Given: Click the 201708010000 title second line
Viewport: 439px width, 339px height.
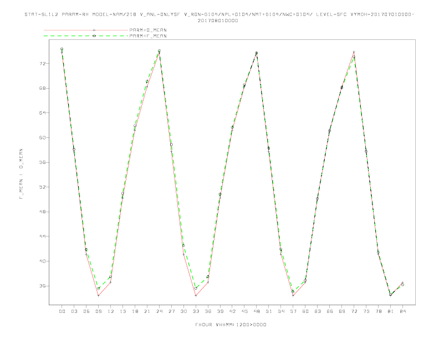Looking at the screenshot, I should pyautogui.click(x=218, y=20).
